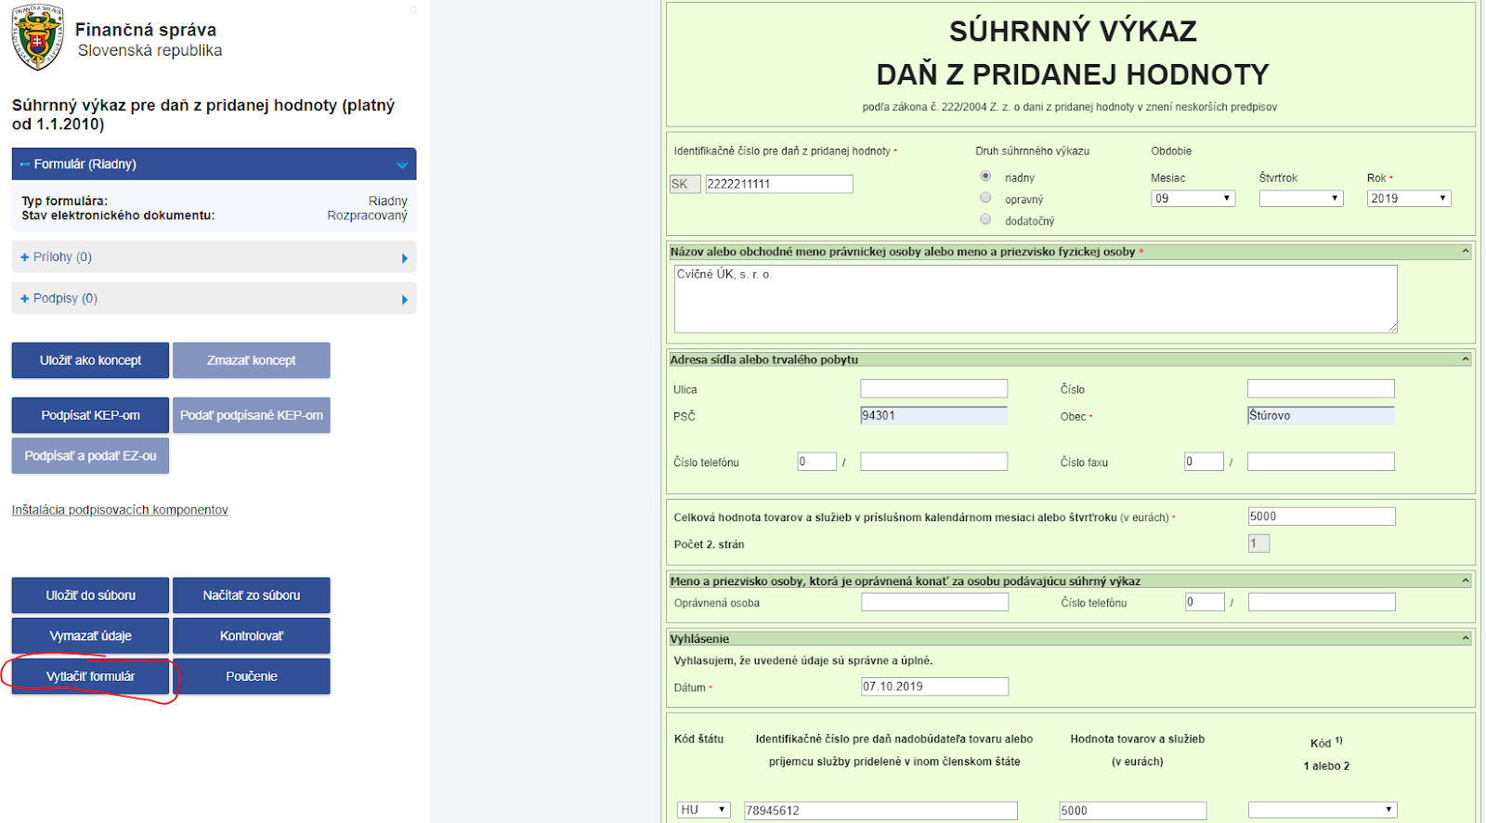The height and width of the screenshot is (823, 1486).
Task: Click the Finančná správa coat of arms logo
Action: [37, 38]
